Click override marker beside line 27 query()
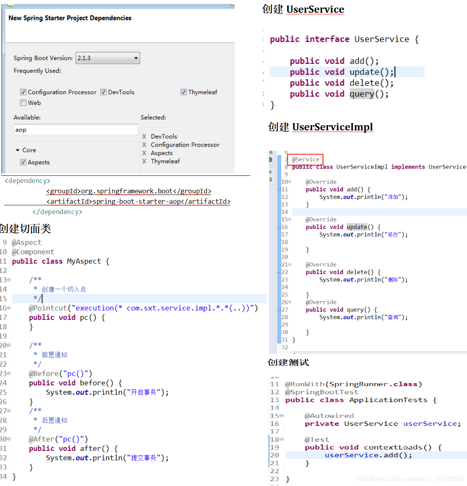The height and width of the screenshot is (486, 467). pos(279,309)
